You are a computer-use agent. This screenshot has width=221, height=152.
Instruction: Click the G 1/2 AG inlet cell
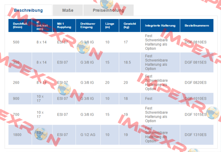tap(88, 135)
